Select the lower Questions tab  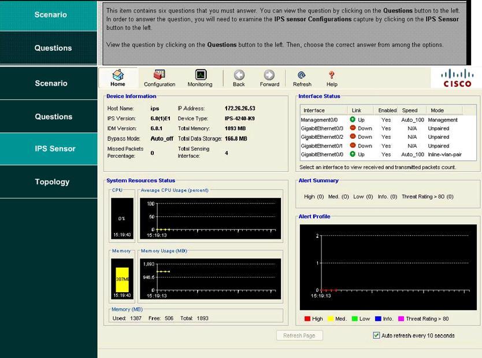(49, 117)
